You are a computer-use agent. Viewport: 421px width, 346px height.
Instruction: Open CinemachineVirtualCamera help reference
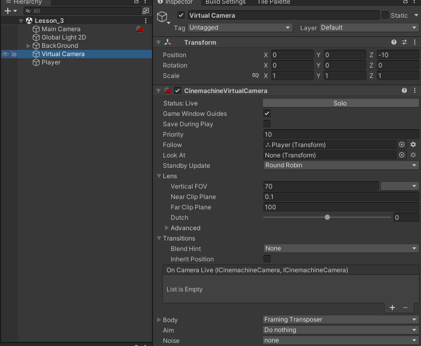404,90
